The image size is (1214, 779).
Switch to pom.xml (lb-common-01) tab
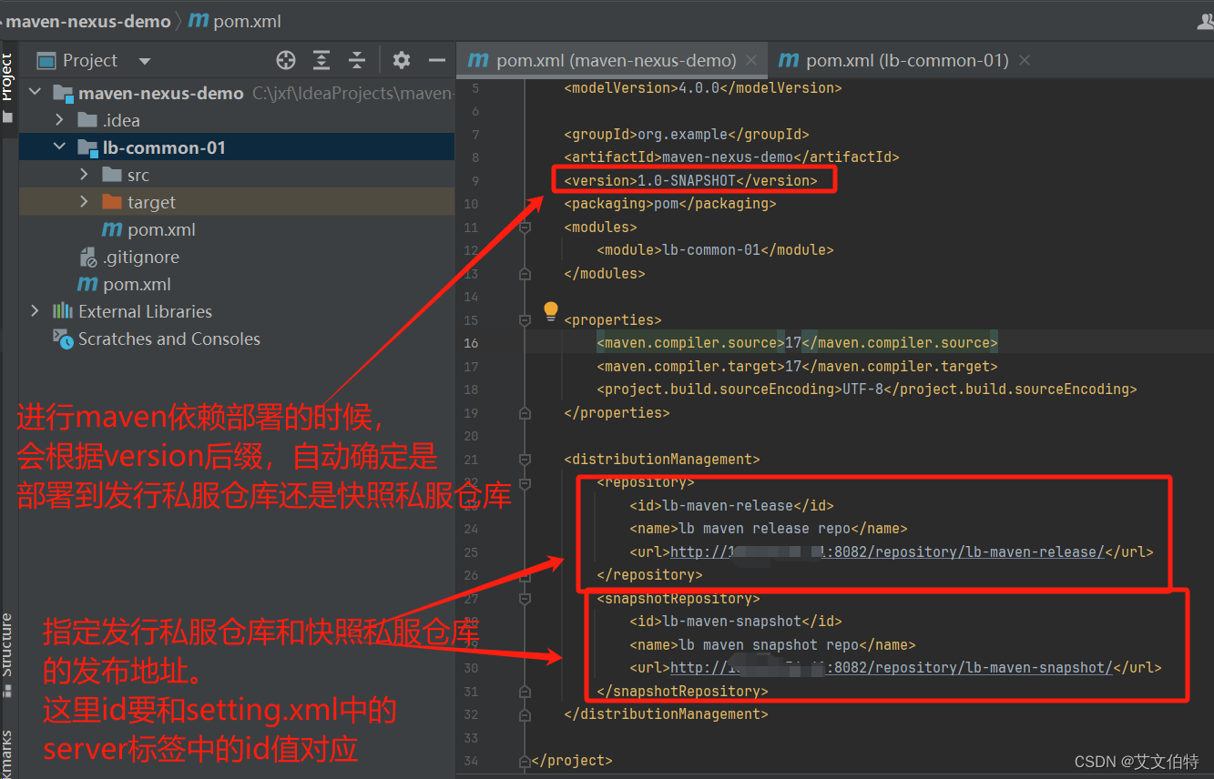907,60
